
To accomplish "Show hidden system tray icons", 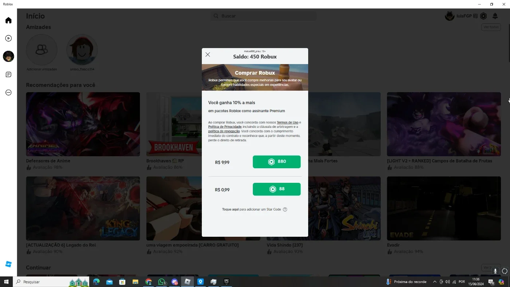I will point(435,282).
